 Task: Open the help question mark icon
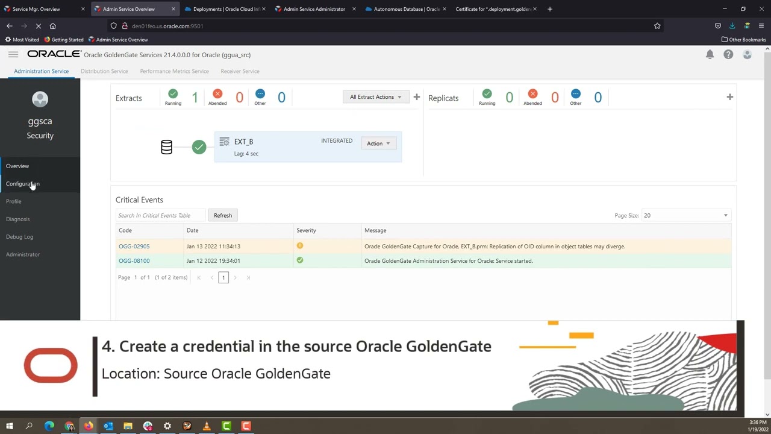pos(728,54)
